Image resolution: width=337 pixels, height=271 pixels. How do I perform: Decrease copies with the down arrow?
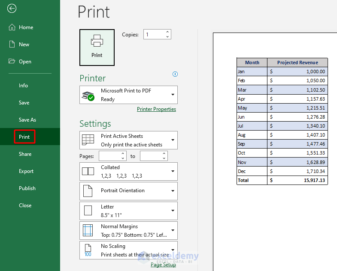tap(167, 37)
